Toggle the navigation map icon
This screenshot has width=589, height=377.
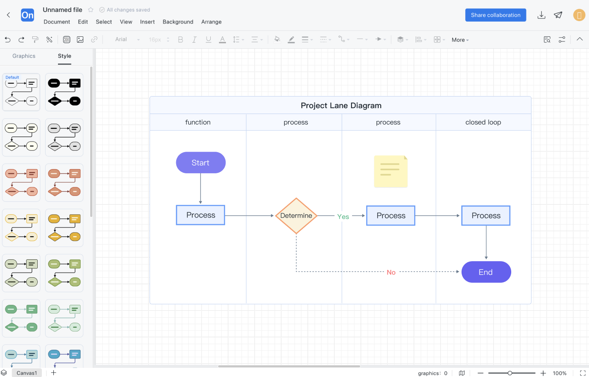[x=462, y=373]
